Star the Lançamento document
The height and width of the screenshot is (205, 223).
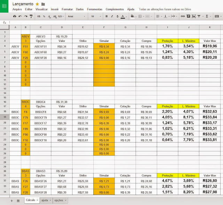pos(37,4)
